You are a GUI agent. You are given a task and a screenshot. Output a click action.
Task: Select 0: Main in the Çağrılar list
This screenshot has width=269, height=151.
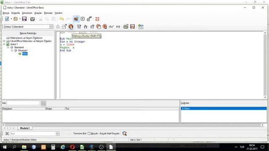point(224,109)
